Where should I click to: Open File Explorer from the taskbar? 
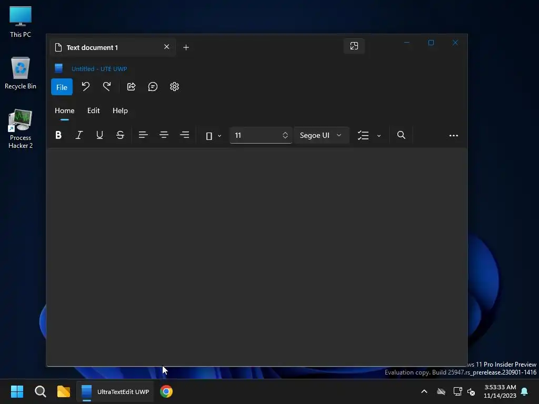[x=64, y=391]
